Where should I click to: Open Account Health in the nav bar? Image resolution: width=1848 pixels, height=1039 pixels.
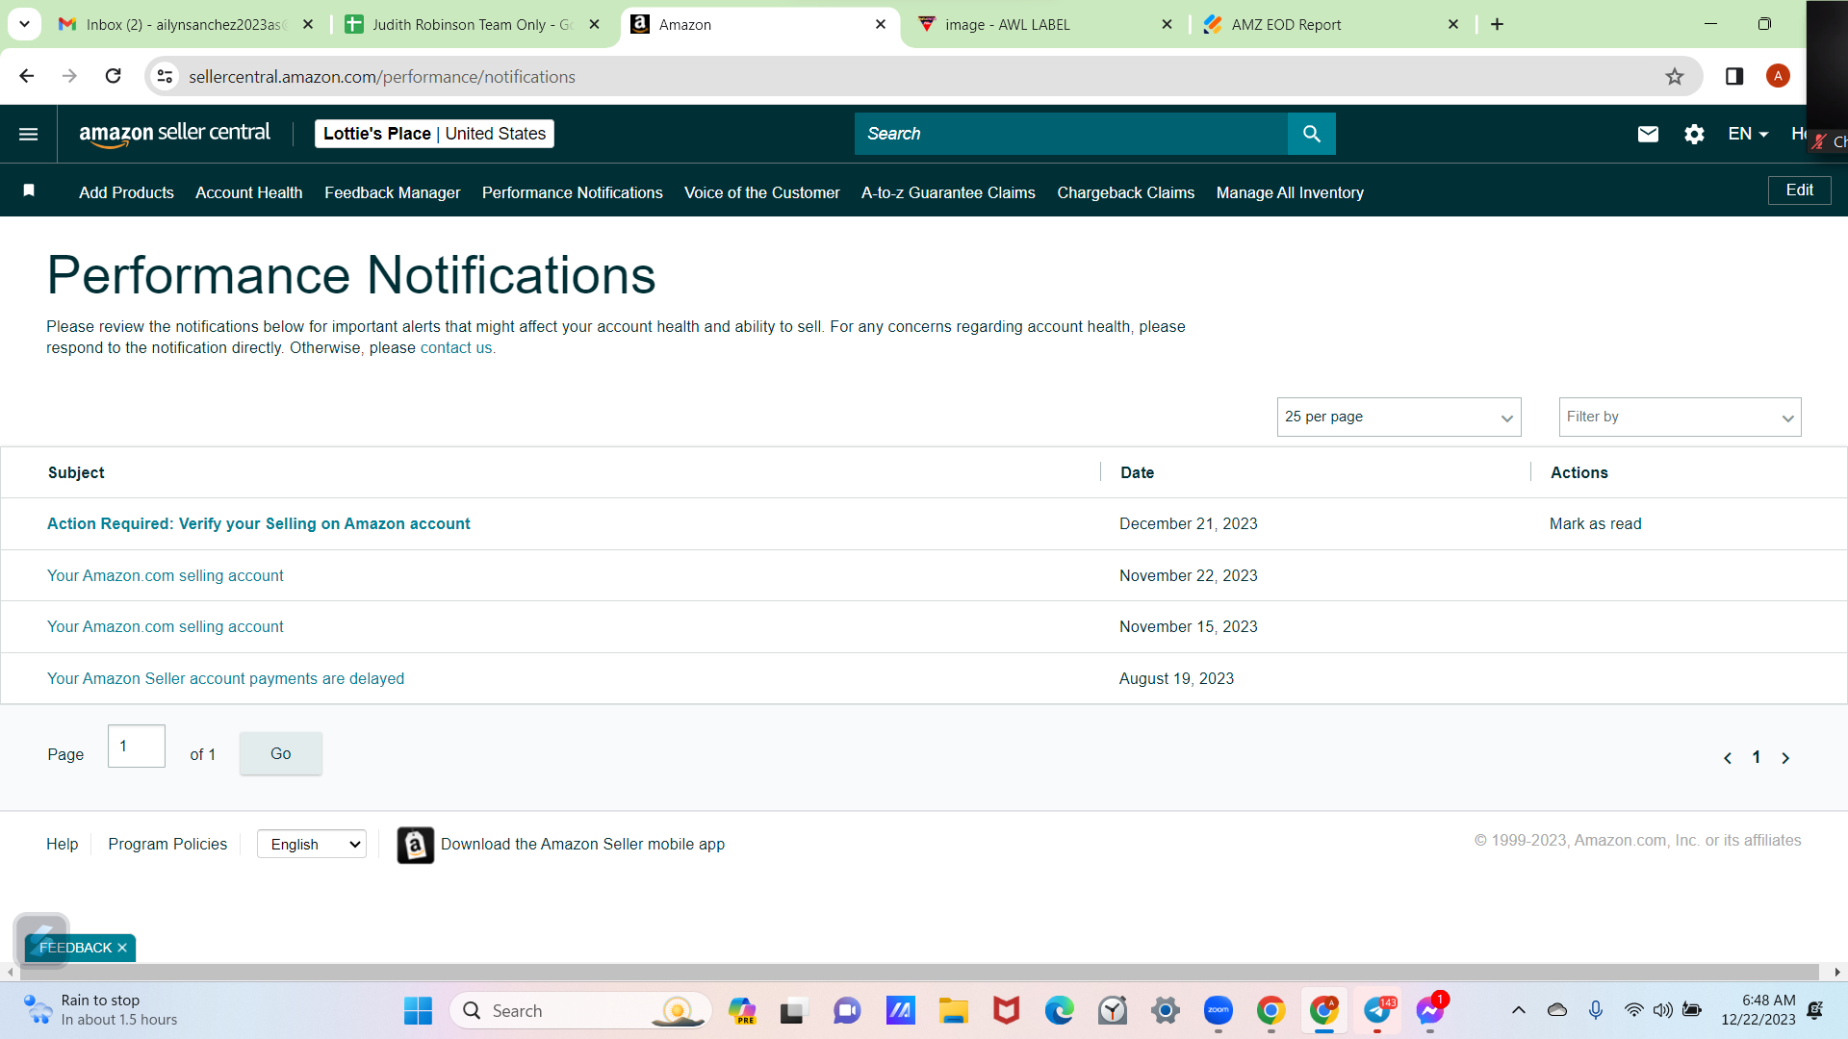click(x=249, y=192)
